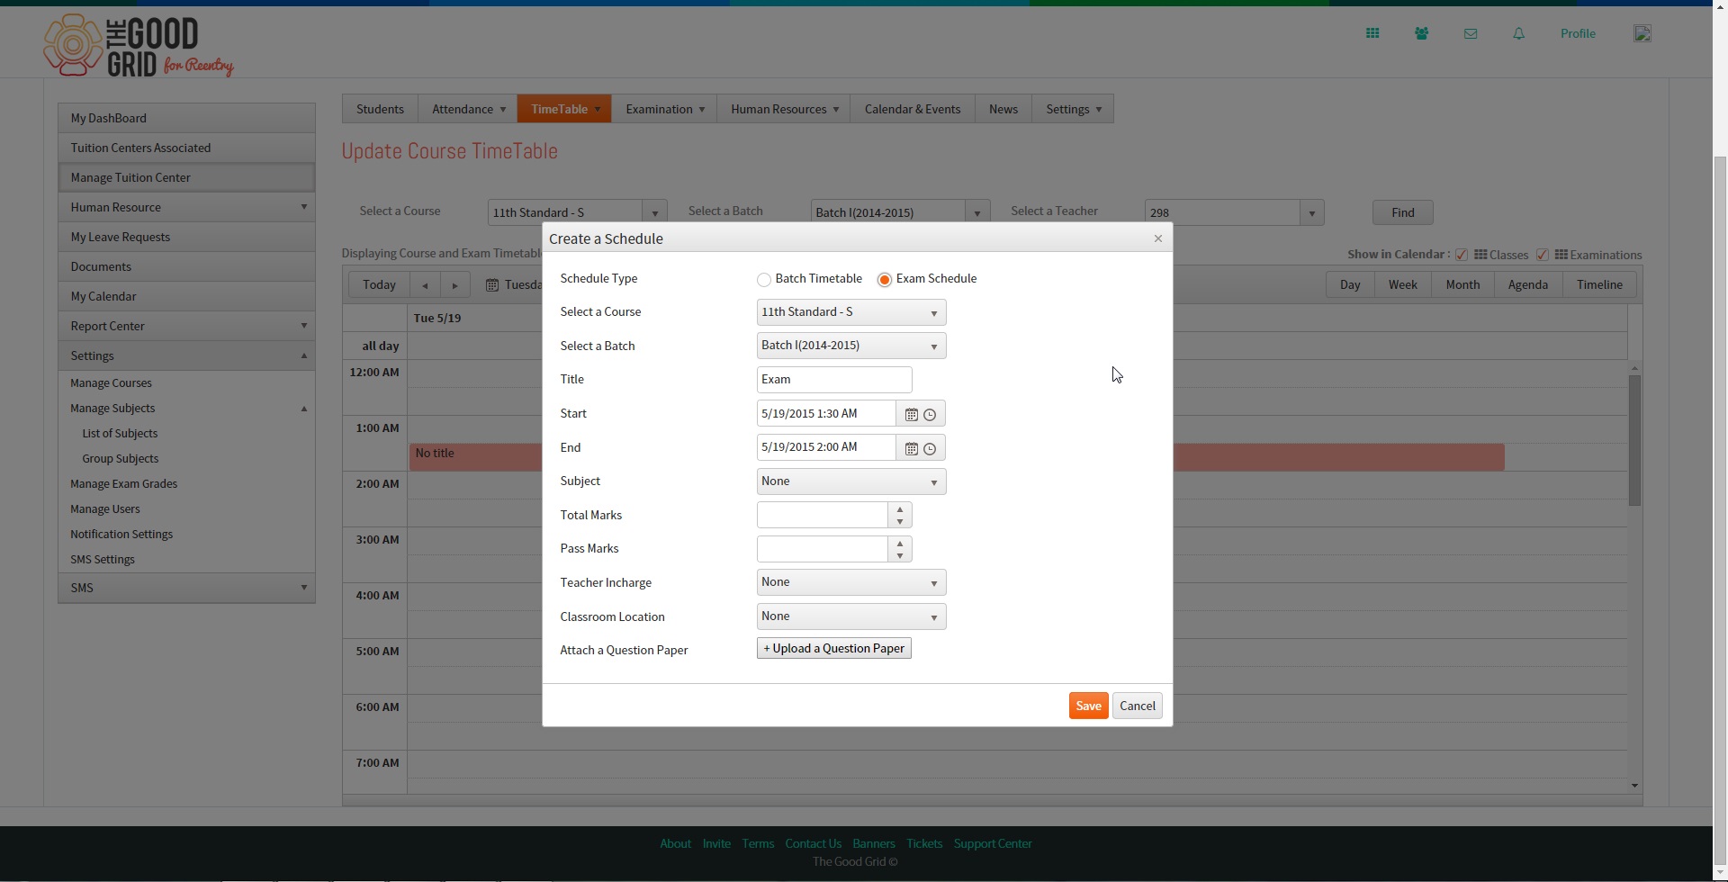Open the Examination menu

pos(664,109)
